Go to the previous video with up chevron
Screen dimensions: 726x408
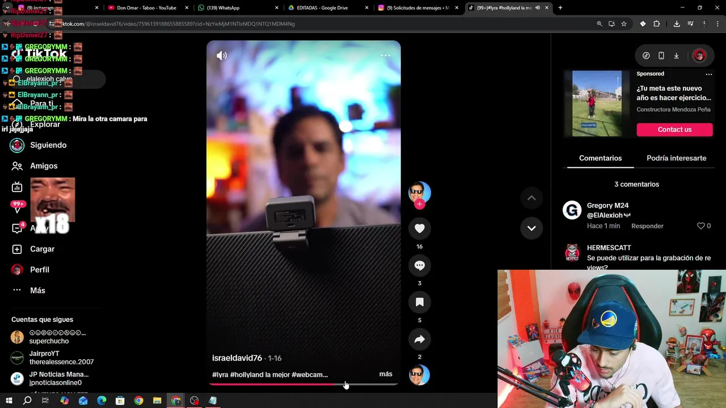point(531,198)
